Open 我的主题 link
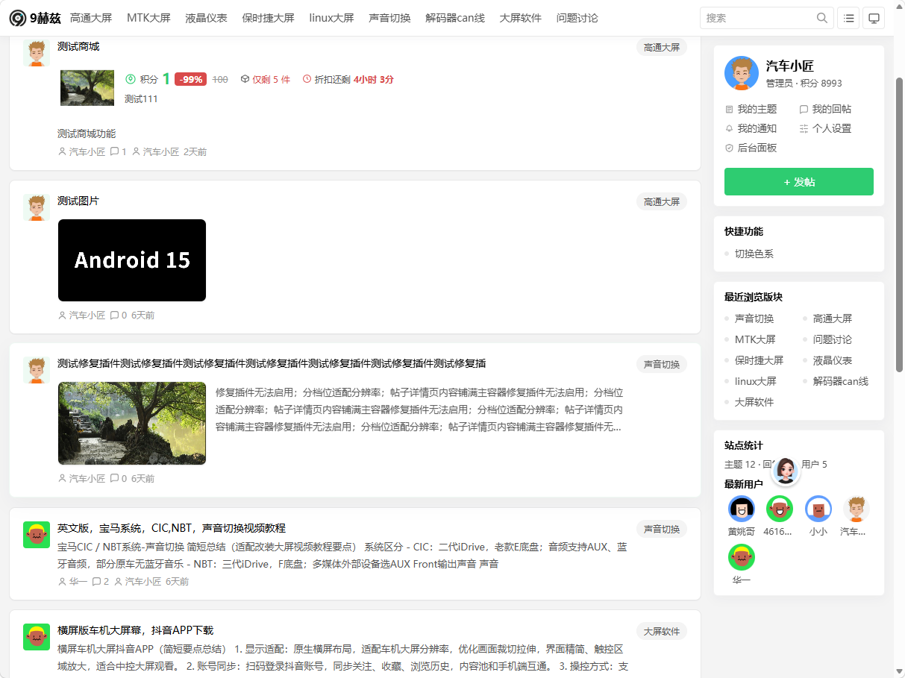The image size is (905, 678). coord(751,109)
